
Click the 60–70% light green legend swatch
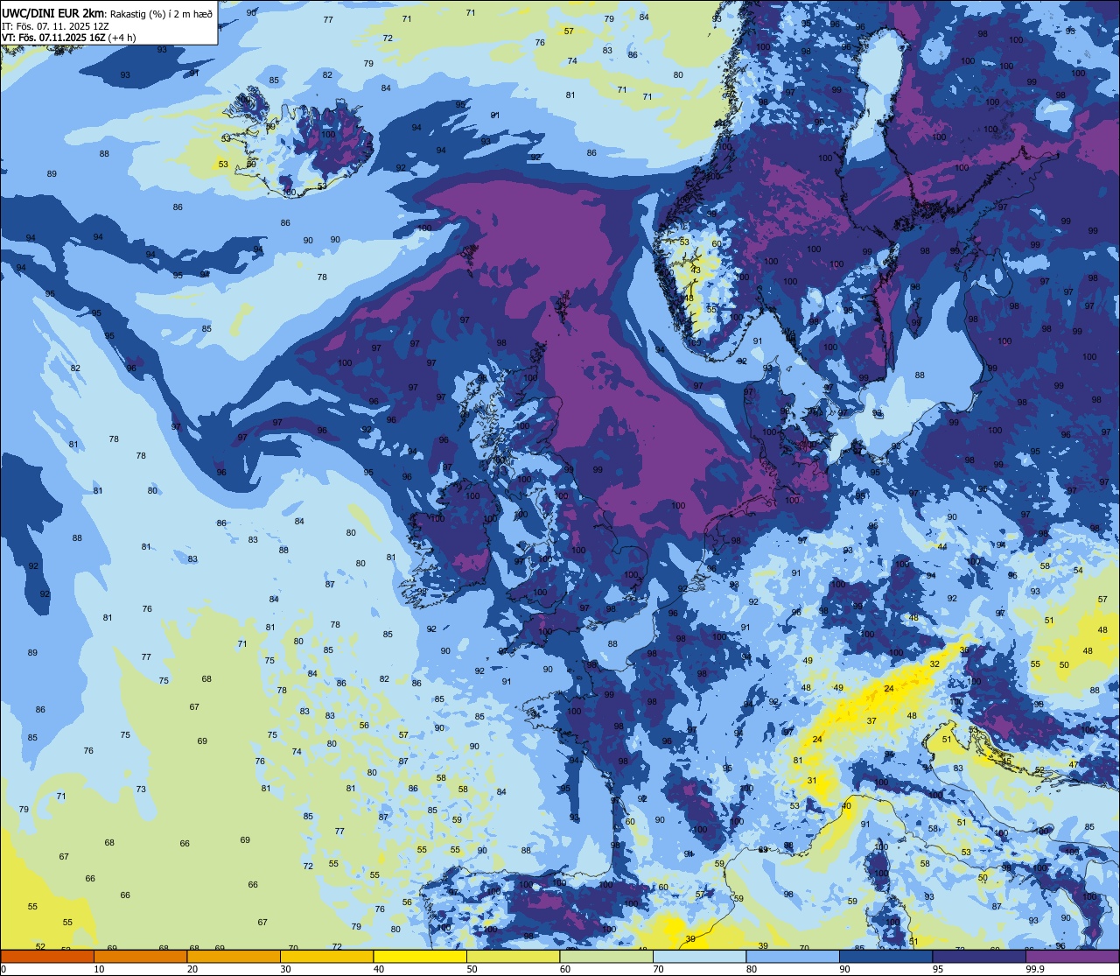[606, 957]
